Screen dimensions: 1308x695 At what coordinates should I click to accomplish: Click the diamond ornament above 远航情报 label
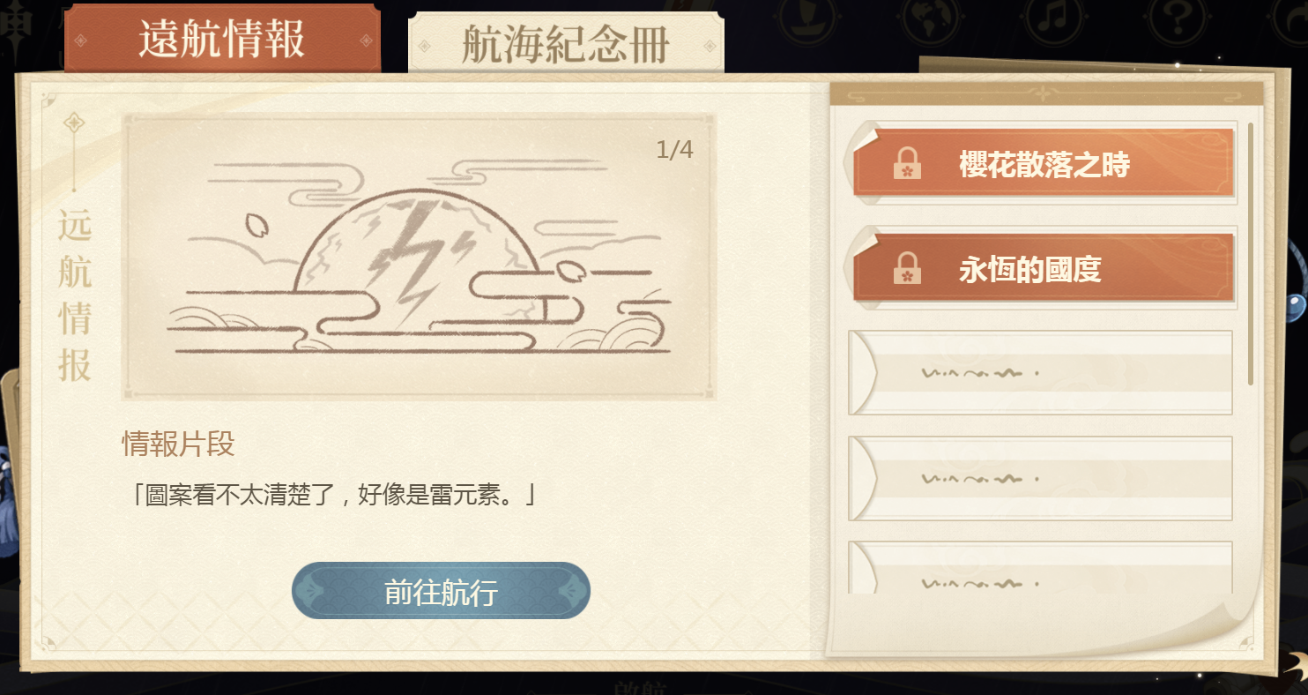(74, 123)
